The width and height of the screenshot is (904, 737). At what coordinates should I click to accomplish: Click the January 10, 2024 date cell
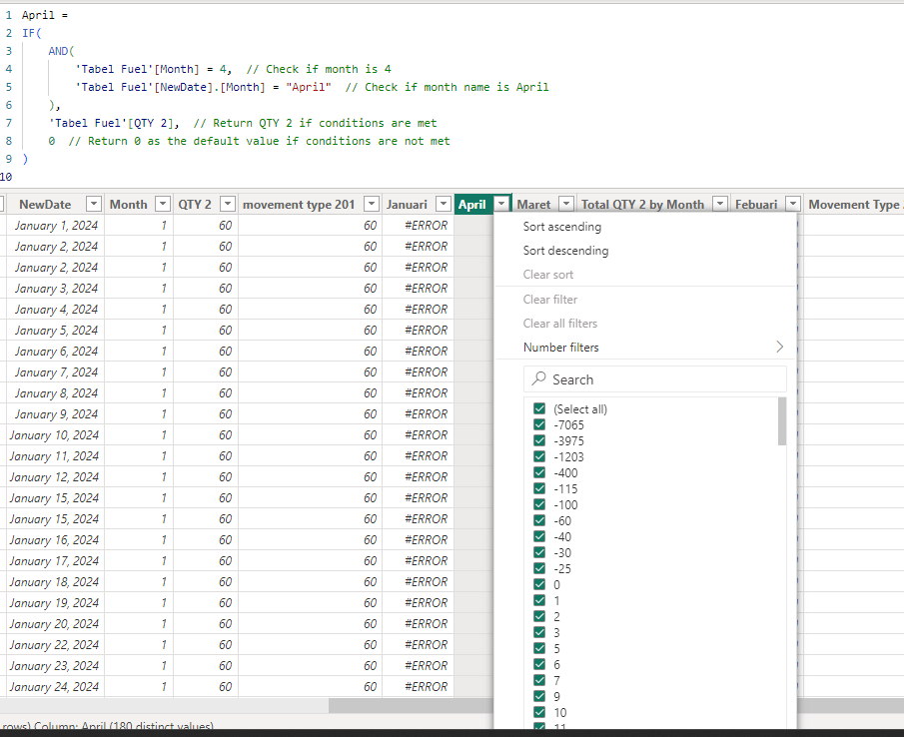point(54,435)
